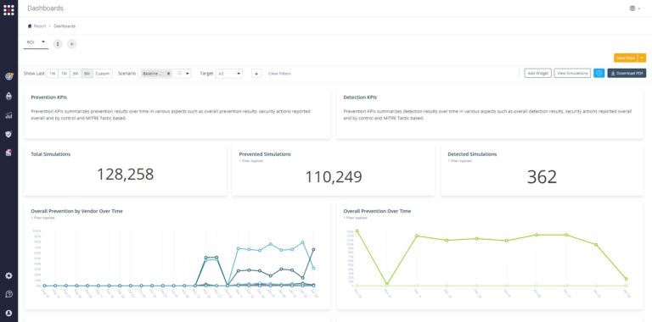The image size is (652, 322).
Task: Open the app grid launcher icon
Action: [8, 9]
